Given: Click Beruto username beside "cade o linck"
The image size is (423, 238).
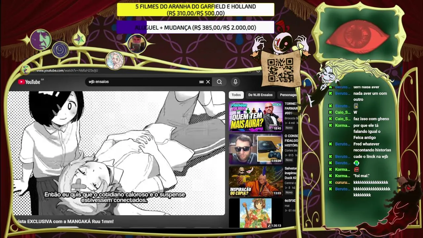Looking at the screenshot, I should click(343, 157).
